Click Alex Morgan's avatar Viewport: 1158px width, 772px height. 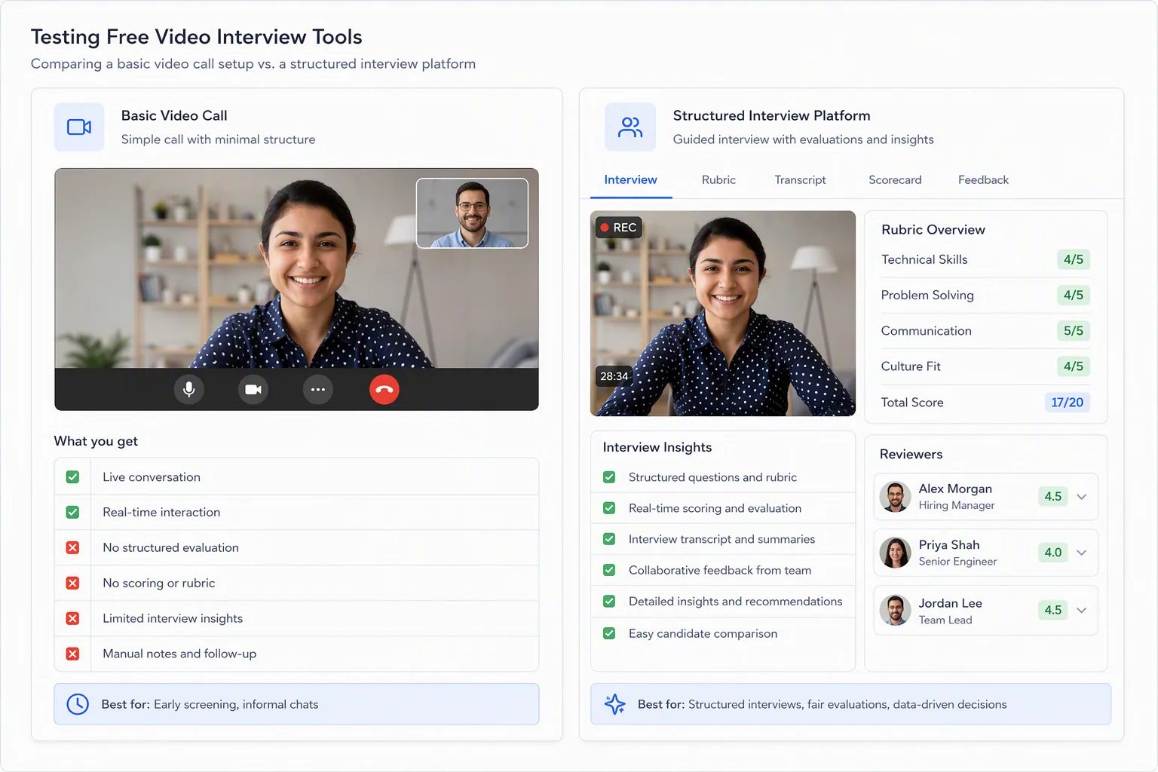pyautogui.click(x=896, y=497)
